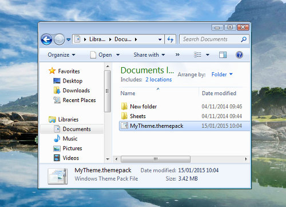This screenshot has height=207, width=286.
Task: Click the Libraries folder icon
Action: (x=52, y=119)
